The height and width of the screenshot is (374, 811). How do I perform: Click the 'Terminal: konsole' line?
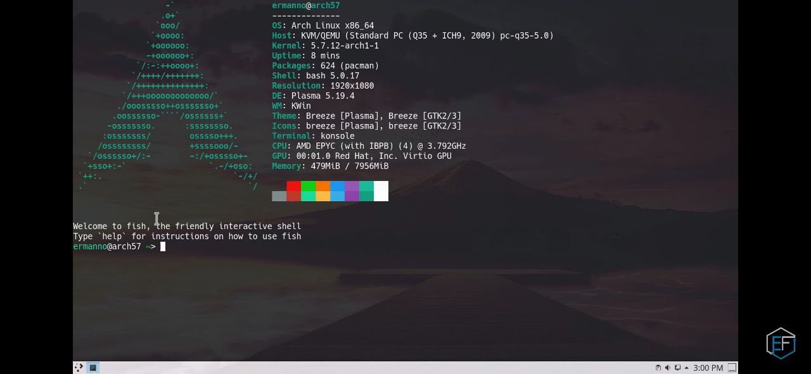[x=313, y=136]
